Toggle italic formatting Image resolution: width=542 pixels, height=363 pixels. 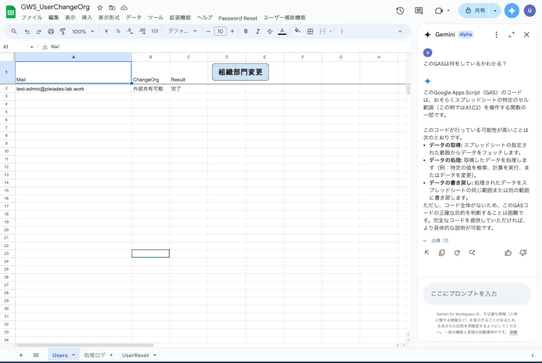pos(258,32)
